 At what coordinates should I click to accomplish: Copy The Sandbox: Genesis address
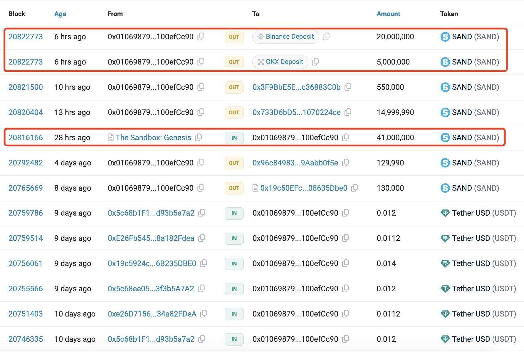199,138
